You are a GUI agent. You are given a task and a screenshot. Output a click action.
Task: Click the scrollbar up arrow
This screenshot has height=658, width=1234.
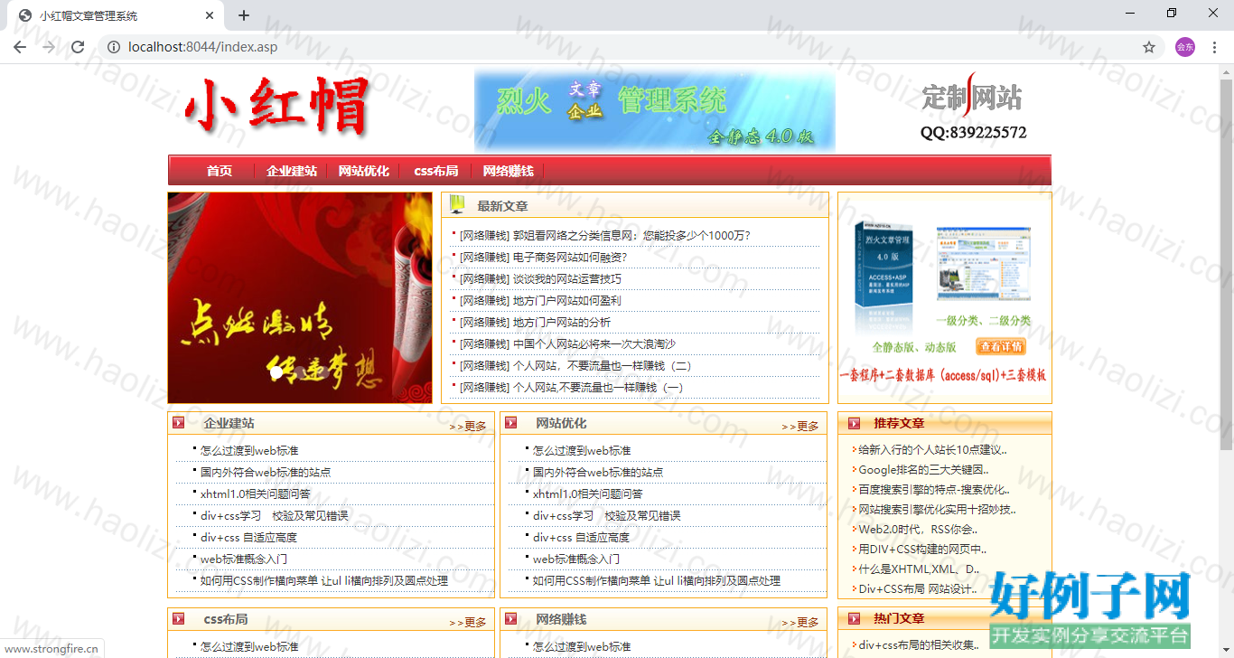coord(1226,71)
